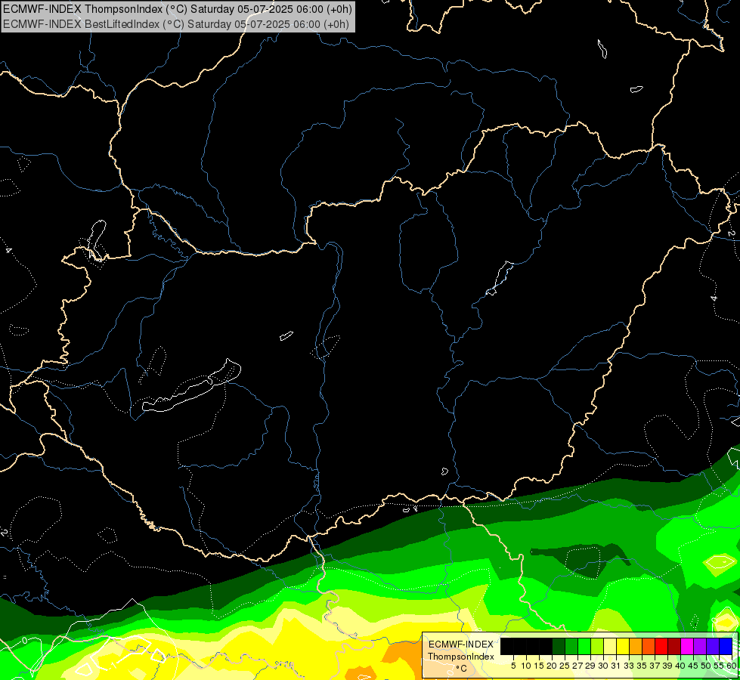Click the legend scale value 60
740x680 pixels.
(x=732, y=666)
